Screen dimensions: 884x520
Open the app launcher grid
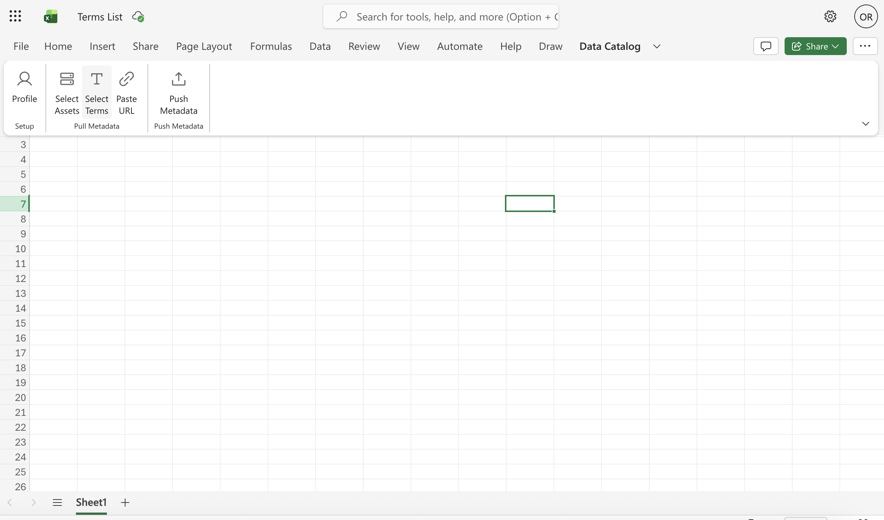pos(15,16)
